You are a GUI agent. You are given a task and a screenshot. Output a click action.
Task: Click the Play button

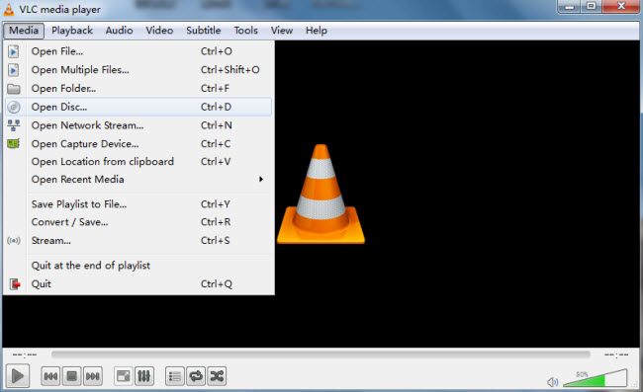(18, 375)
